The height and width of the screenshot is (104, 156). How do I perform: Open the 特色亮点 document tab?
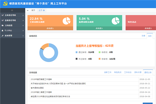(118, 72)
